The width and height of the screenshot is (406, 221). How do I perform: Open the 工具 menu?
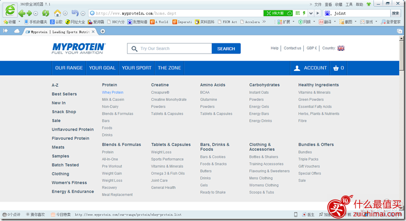point(349,5)
